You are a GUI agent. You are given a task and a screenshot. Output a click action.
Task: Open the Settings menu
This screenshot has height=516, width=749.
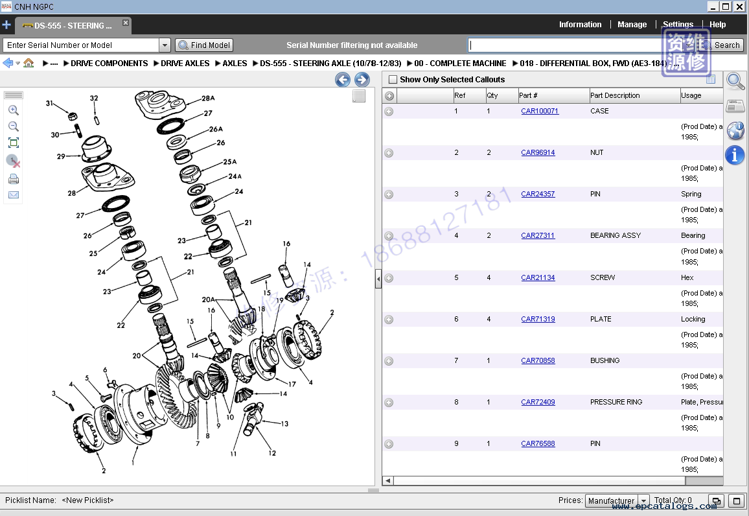tap(678, 25)
